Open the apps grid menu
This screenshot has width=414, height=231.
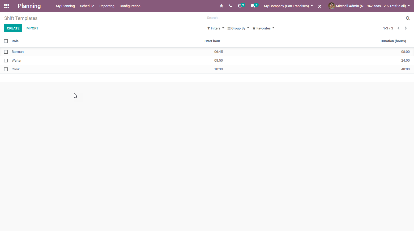(x=6, y=6)
